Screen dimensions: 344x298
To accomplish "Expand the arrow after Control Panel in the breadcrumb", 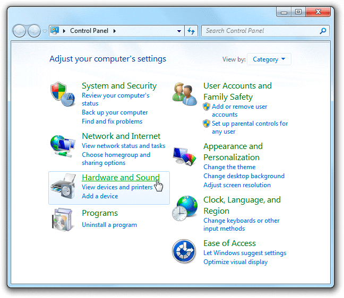I will (115, 31).
